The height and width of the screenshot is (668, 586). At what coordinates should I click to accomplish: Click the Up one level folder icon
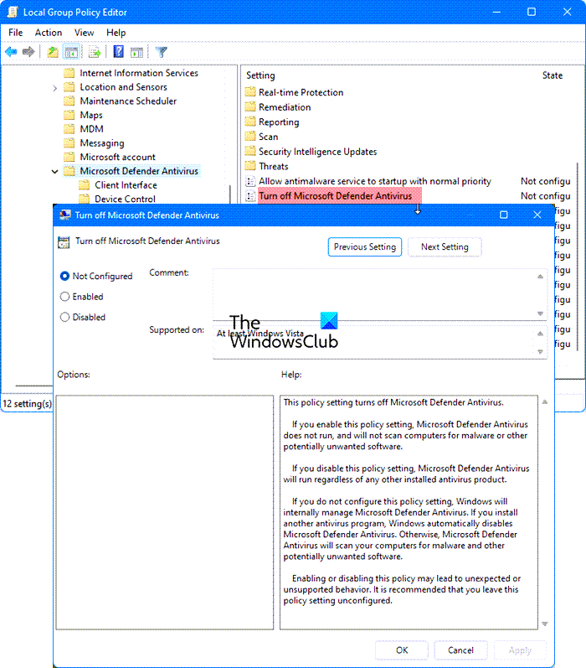point(53,52)
